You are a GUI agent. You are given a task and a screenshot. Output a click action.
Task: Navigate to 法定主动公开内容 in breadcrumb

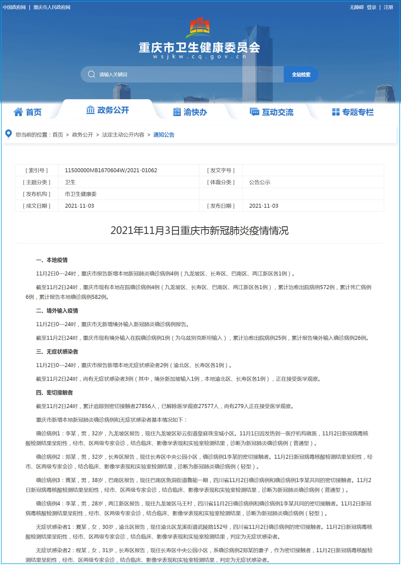[123, 135]
